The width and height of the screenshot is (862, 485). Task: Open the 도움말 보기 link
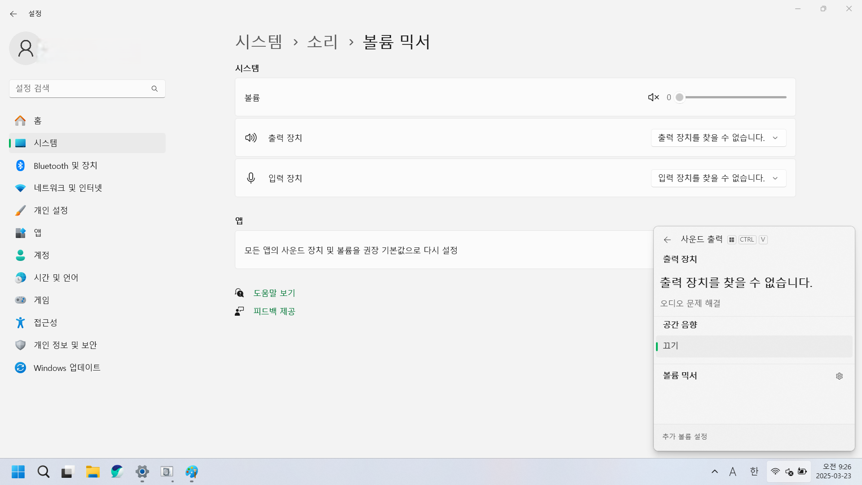point(274,293)
